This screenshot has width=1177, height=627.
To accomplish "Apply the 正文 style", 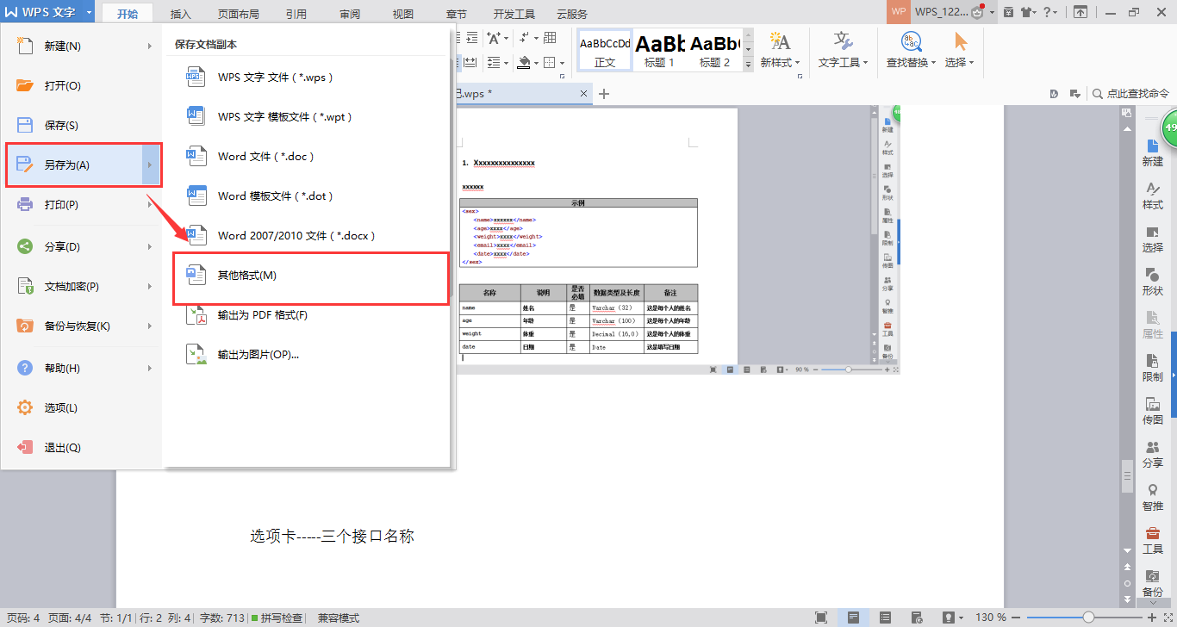I will (x=605, y=51).
